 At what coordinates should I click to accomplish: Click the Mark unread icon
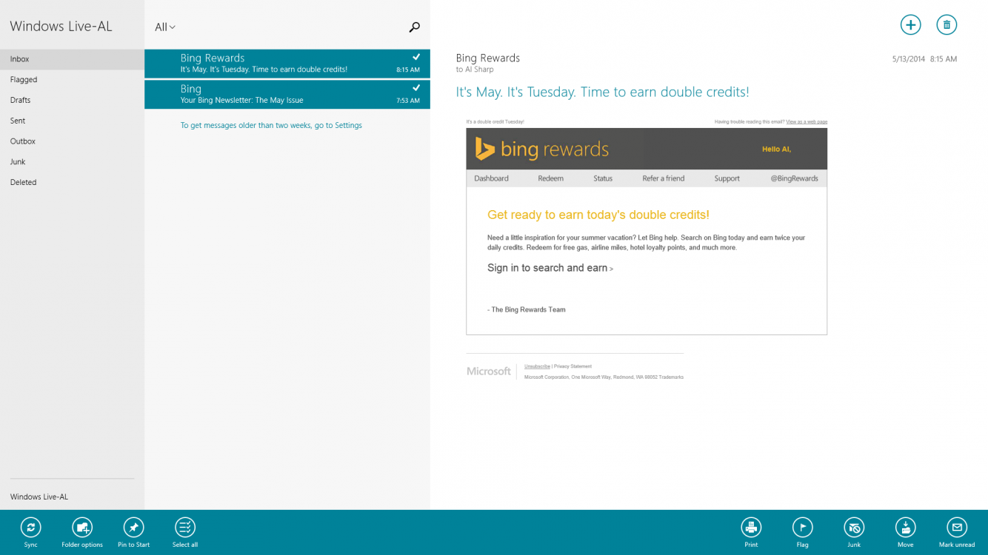tap(957, 528)
